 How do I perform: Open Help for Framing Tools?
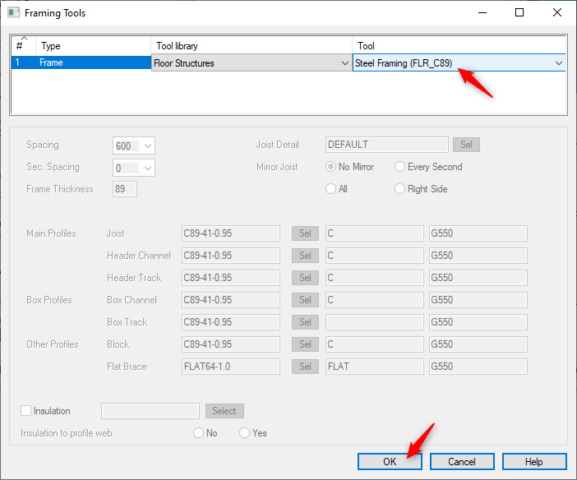coord(534,461)
